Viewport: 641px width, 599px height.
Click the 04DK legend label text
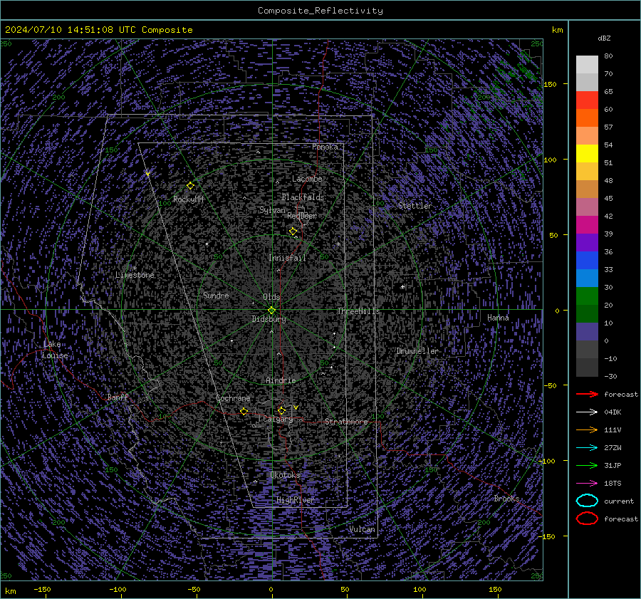click(613, 412)
